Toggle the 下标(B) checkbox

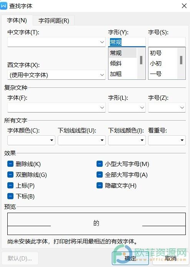pyautogui.click(x=10, y=196)
